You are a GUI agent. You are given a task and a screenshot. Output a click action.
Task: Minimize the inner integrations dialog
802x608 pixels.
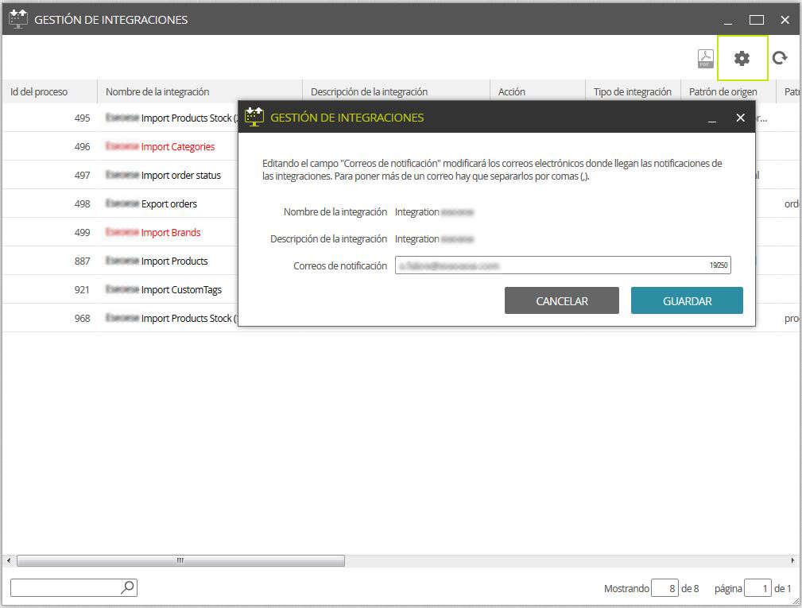(x=711, y=118)
